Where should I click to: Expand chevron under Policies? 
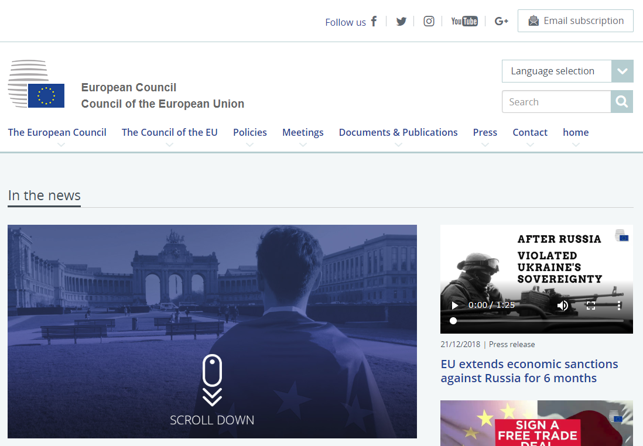pyautogui.click(x=249, y=145)
